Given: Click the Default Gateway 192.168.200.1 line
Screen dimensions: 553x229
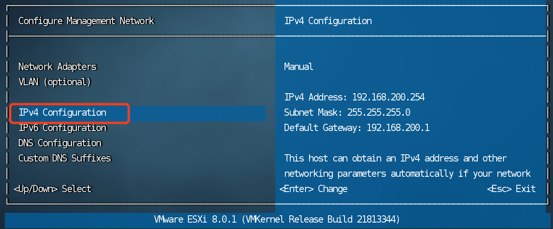Looking at the screenshot, I should tap(357, 128).
